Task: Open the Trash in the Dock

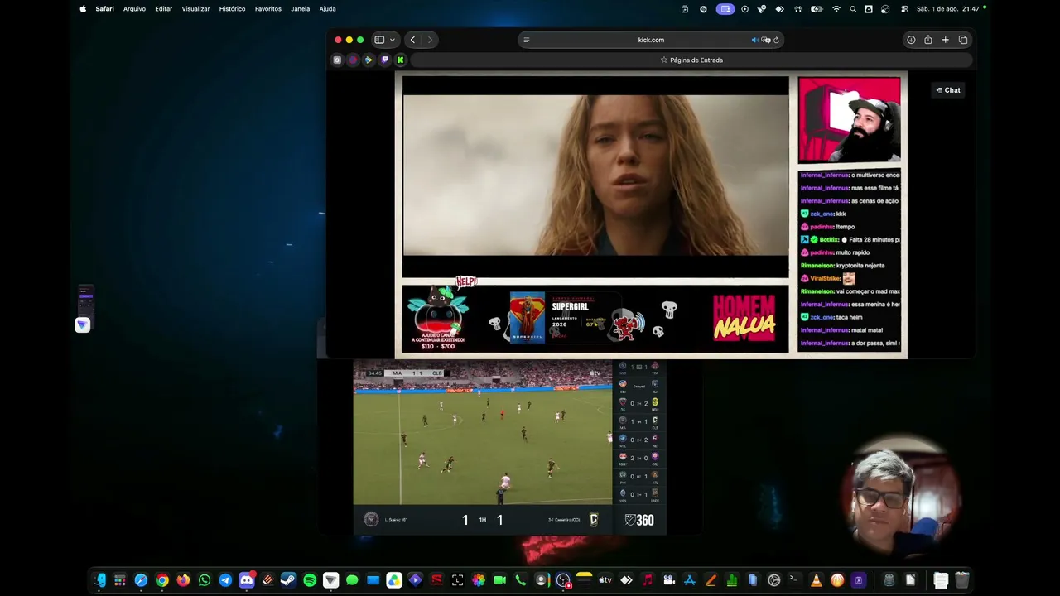Action: pyautogui.click(x=961, y=580)
